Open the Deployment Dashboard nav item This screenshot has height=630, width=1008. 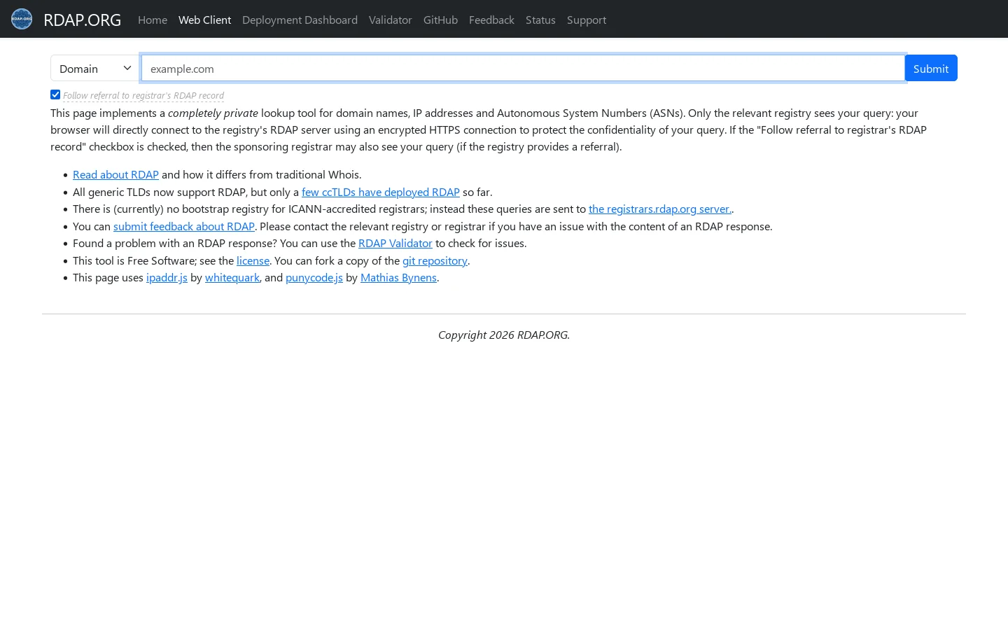[x=300, y=20]
